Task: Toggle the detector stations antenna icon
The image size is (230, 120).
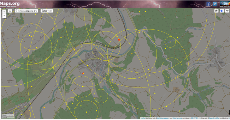Action: [x=227, y=11]
